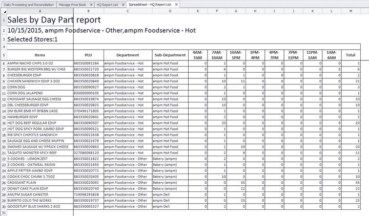Select the 'TAQUITO MONSTER SPICY BEEF' cell
The width and height of the screenshot is (369, 216).
[x=40, y=153]
